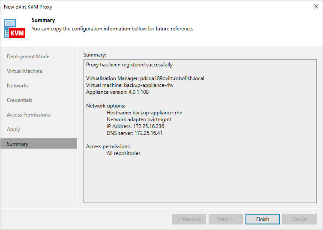Screen dimensions: 323x230
Task: Click the Cancel button
Action: [x=299, y=219]
